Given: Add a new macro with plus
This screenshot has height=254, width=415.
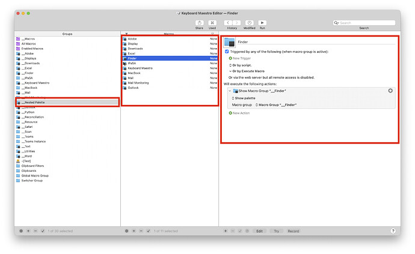Looking at the screenshot, I should pyautogui.click(x=134, y=231).
